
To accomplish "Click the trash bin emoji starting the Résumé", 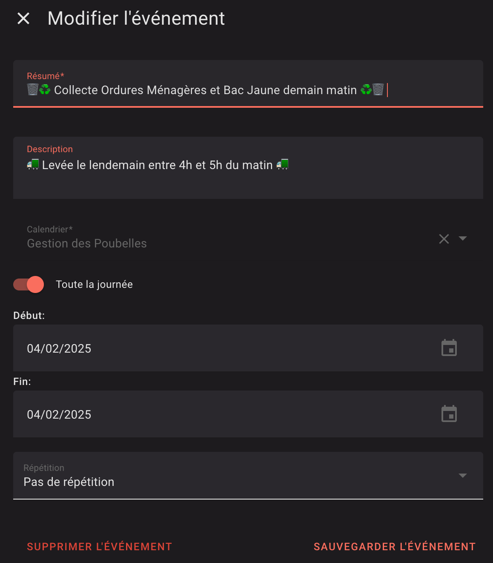I will pos(32,90).
